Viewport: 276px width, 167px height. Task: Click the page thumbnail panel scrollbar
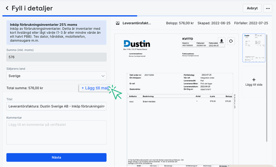266,68
